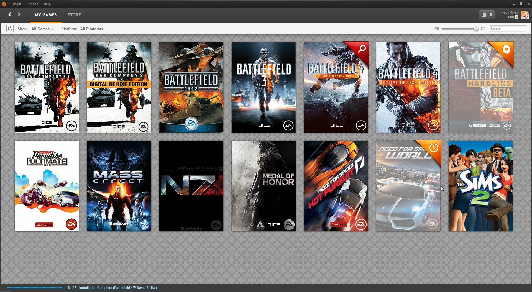Minimize the Origin window
The width and height of the screenshot is (532, 292).
(x=514, y=4)
